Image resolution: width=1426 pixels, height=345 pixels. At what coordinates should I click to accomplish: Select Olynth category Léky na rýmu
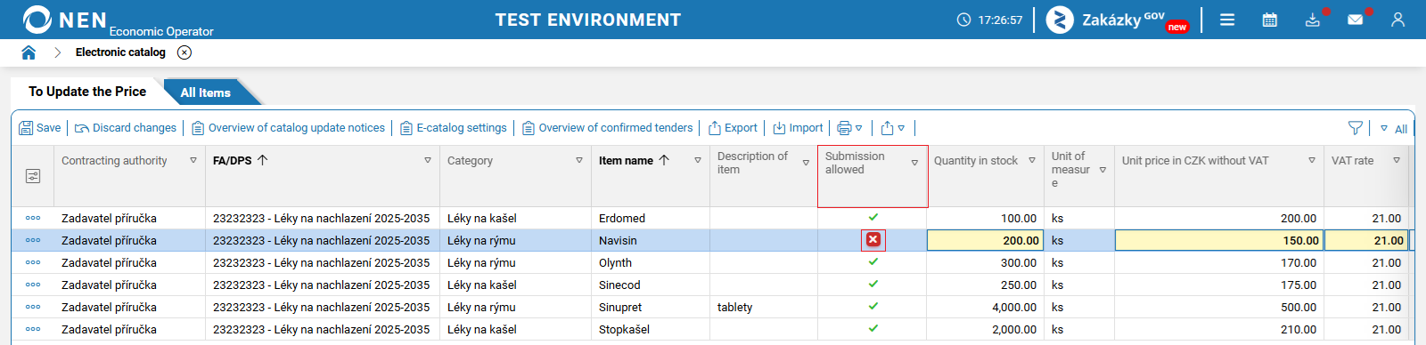[515, 262]
